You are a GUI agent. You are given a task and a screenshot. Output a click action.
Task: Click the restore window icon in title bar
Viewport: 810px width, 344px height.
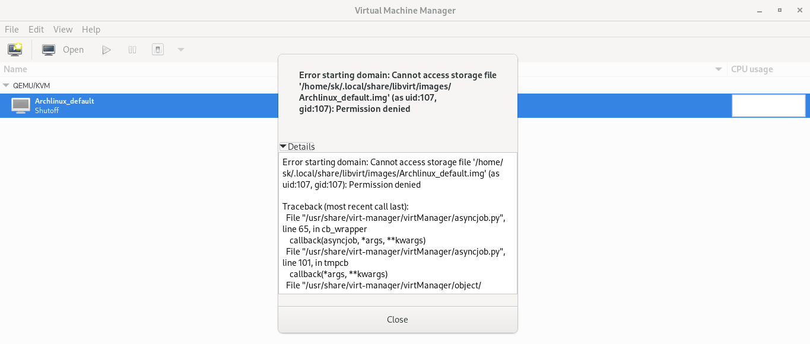[779, 10]
